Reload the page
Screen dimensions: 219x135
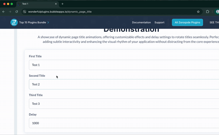[x=17, y=12]
